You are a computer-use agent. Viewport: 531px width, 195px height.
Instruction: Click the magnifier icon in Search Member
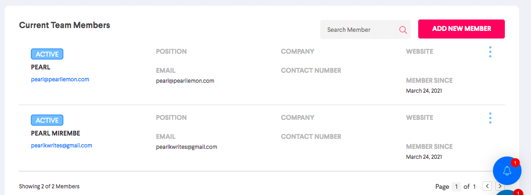pos(403,30)
